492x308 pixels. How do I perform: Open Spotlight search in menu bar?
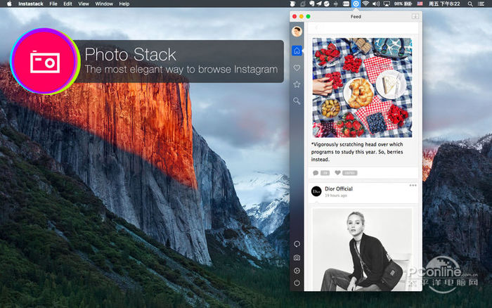pyautogui.click(x=470, y=4)
